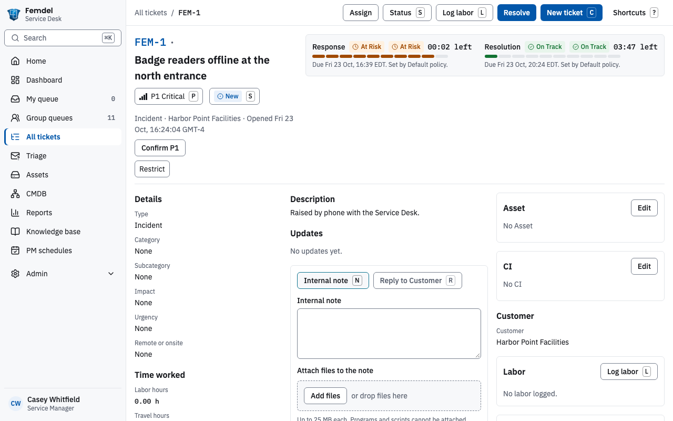Click the Response SLA progress bar
Image resolution: width=673 pixels, height=421 pixels.
coord(380,56)
